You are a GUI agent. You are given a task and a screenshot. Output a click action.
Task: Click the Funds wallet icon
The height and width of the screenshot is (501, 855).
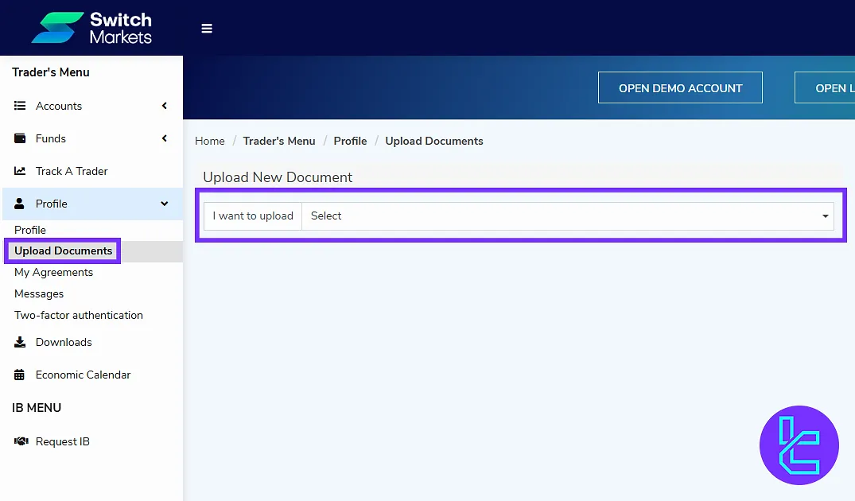click(20, 138)
